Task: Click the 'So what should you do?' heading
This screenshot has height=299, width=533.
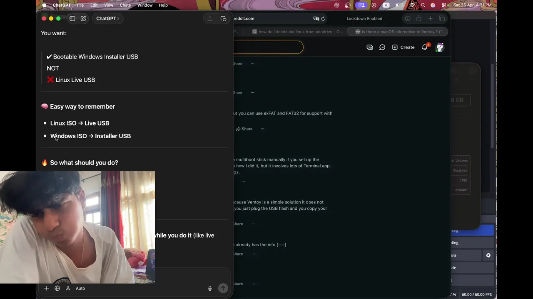Action: (x=84, y=162)
